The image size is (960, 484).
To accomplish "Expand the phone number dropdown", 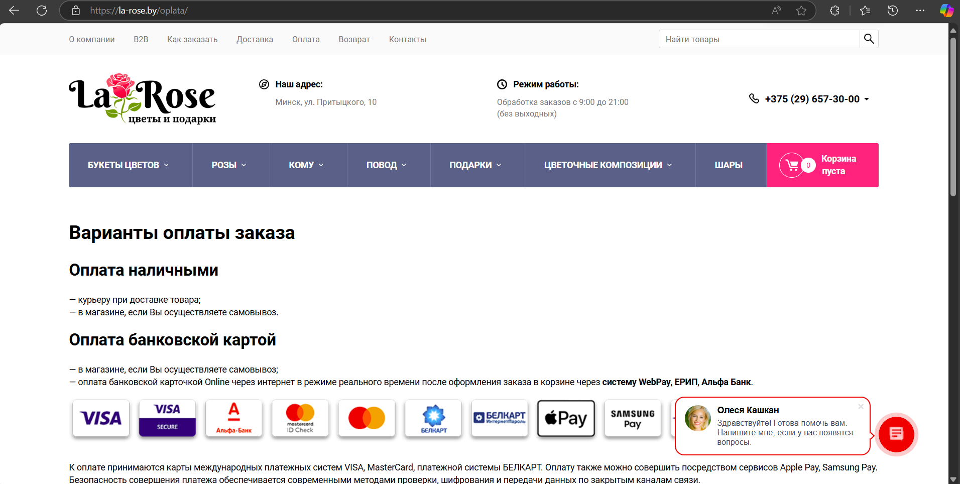I will pos(867,99).
